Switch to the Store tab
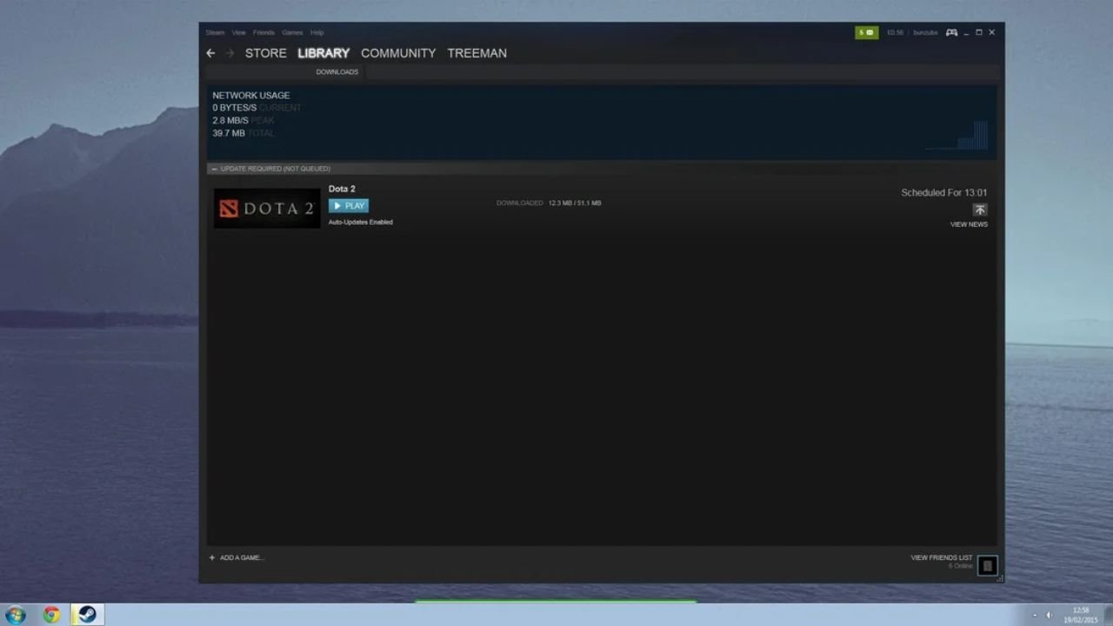1113x626 pixels. click(265, 53)
